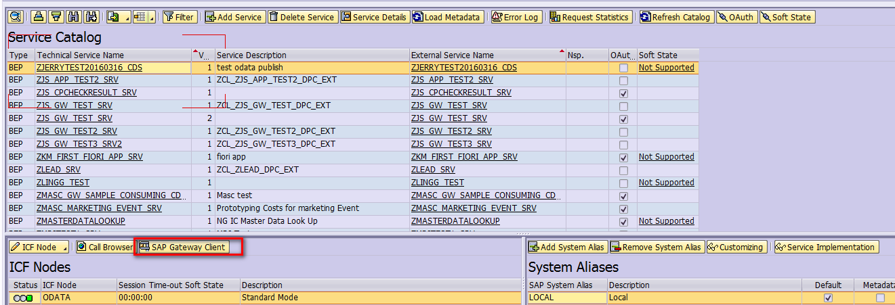Click Add Service
Screen dimensions: 895x305
click(x=234, y=17)
